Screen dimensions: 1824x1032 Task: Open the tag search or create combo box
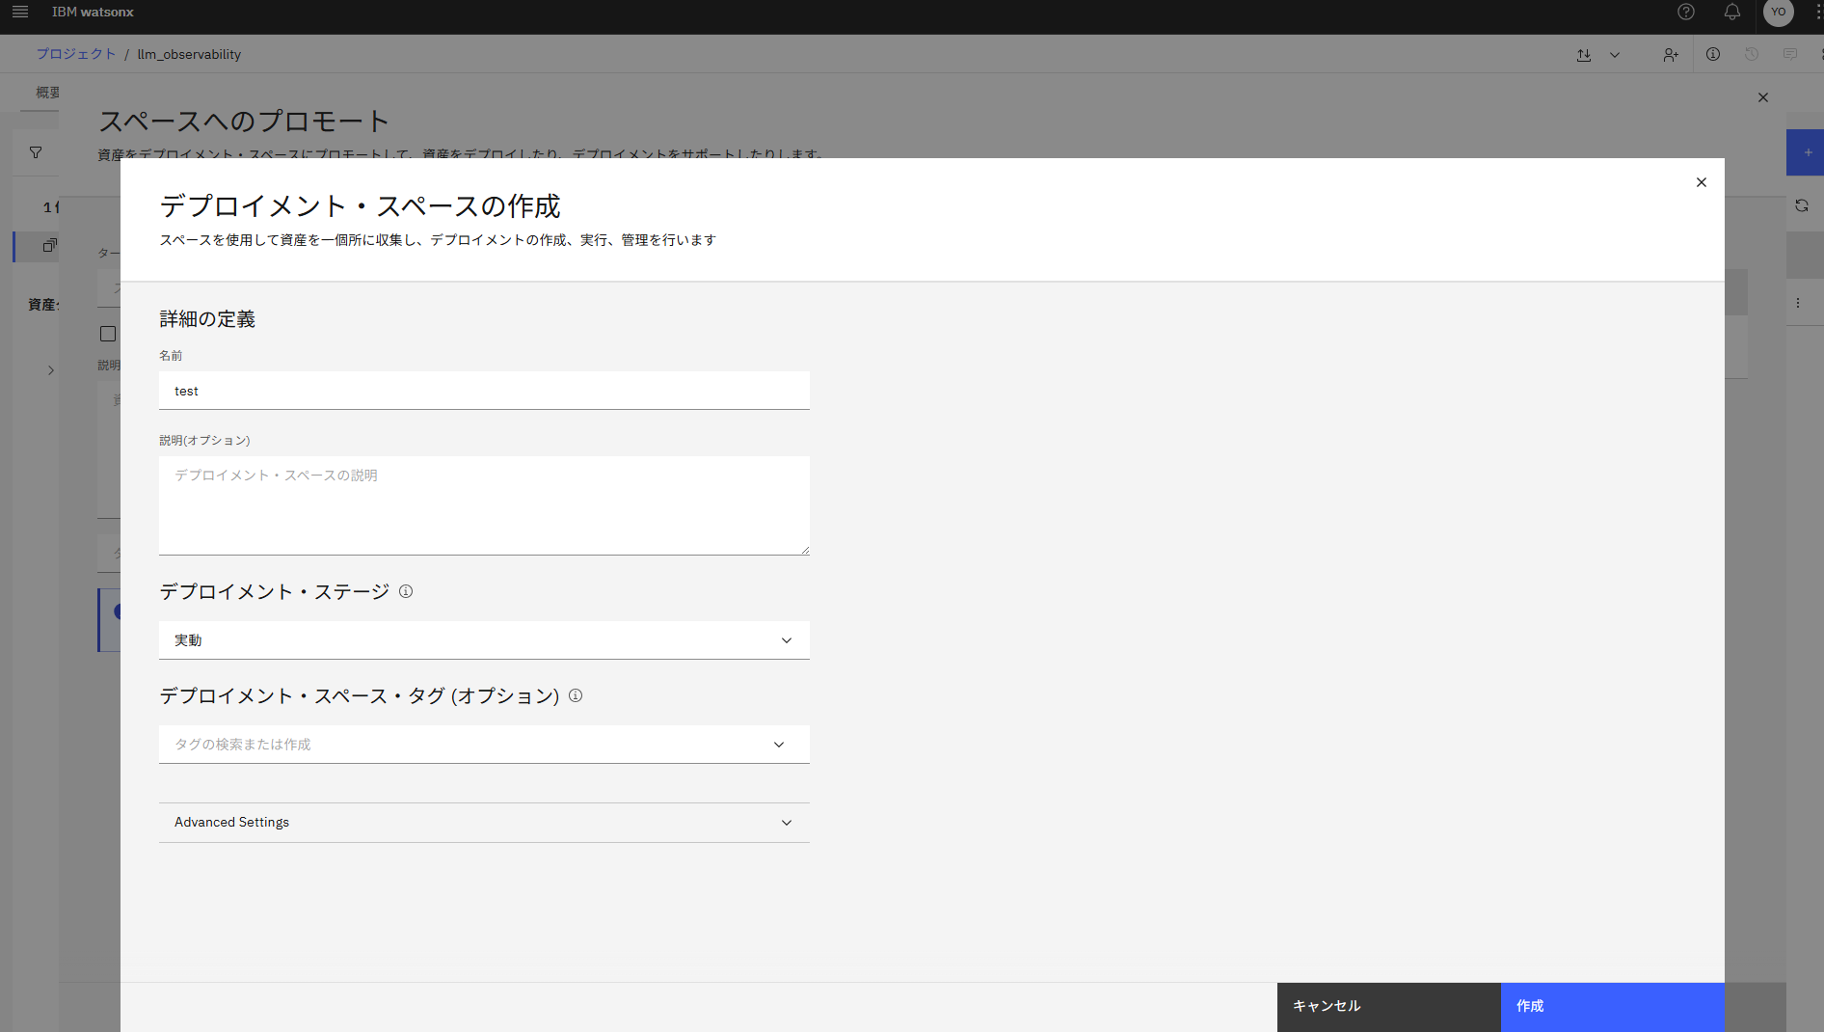(484, 745)
